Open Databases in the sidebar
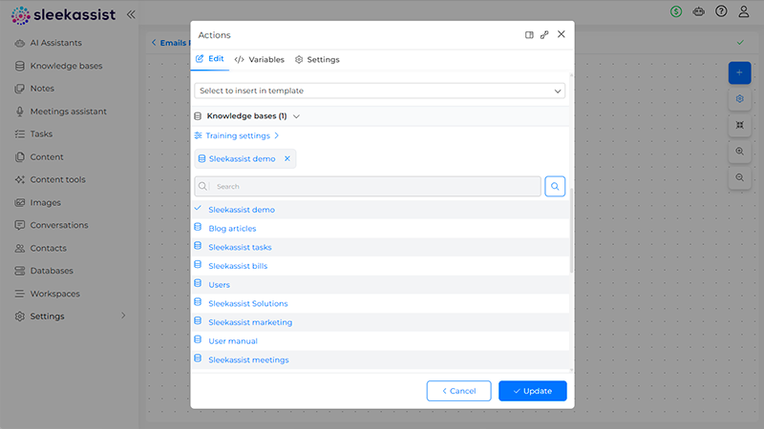764x429 pixels. [52, 271]
